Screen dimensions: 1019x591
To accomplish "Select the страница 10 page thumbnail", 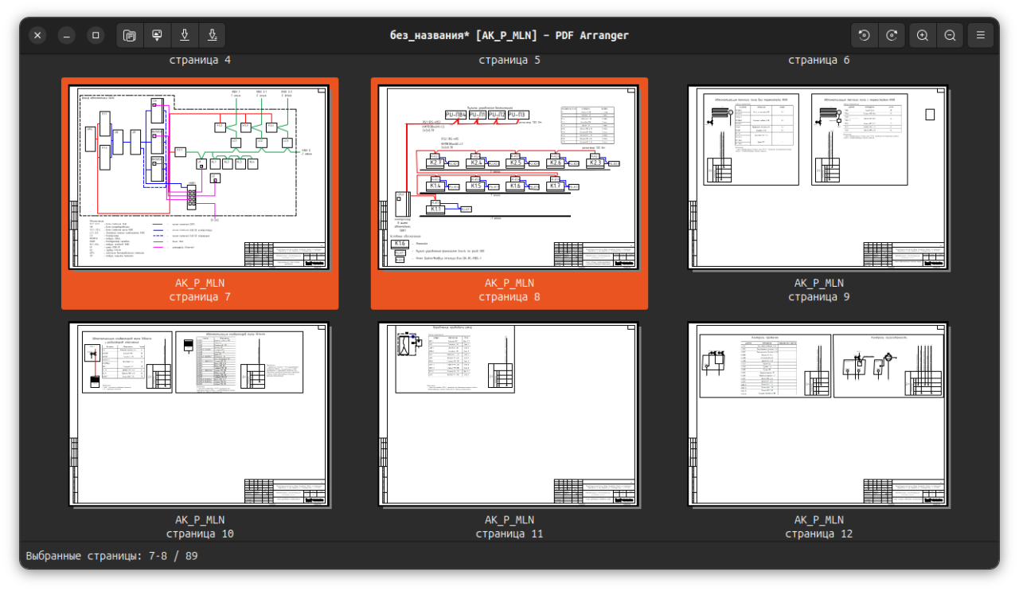I will click(x=199, y=413).
